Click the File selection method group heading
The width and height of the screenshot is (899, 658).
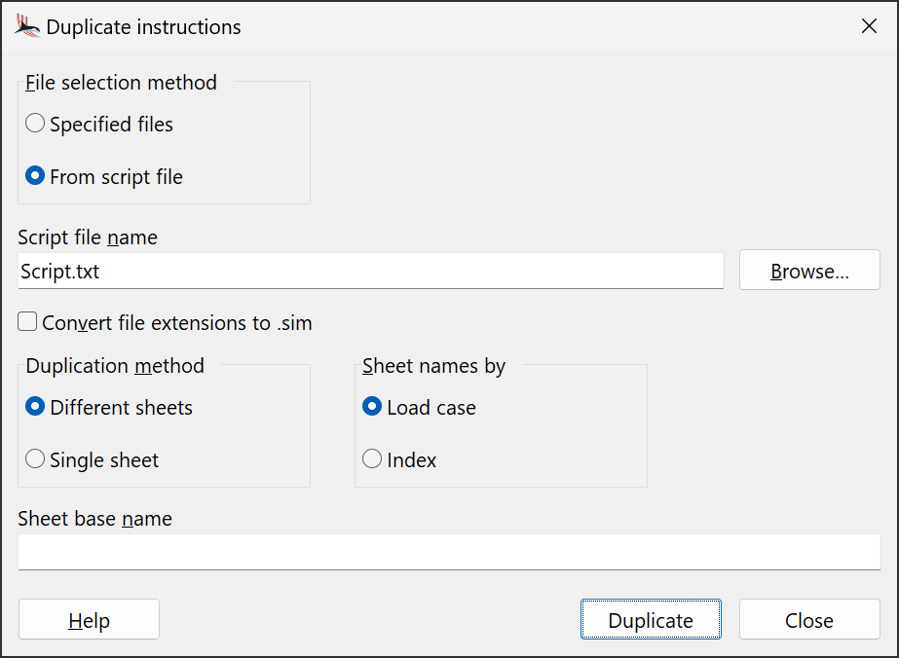tap(121, 83)
